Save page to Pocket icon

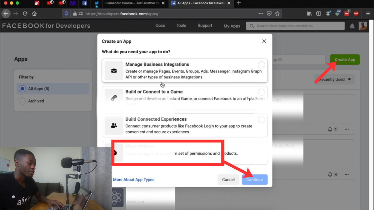(x=269, y=13)
